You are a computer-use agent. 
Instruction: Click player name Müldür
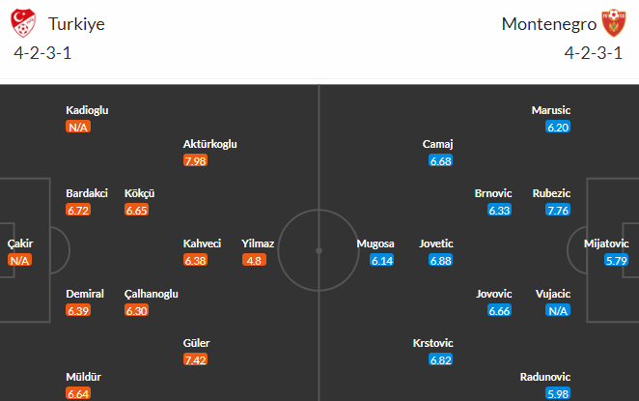coord(84,377)
